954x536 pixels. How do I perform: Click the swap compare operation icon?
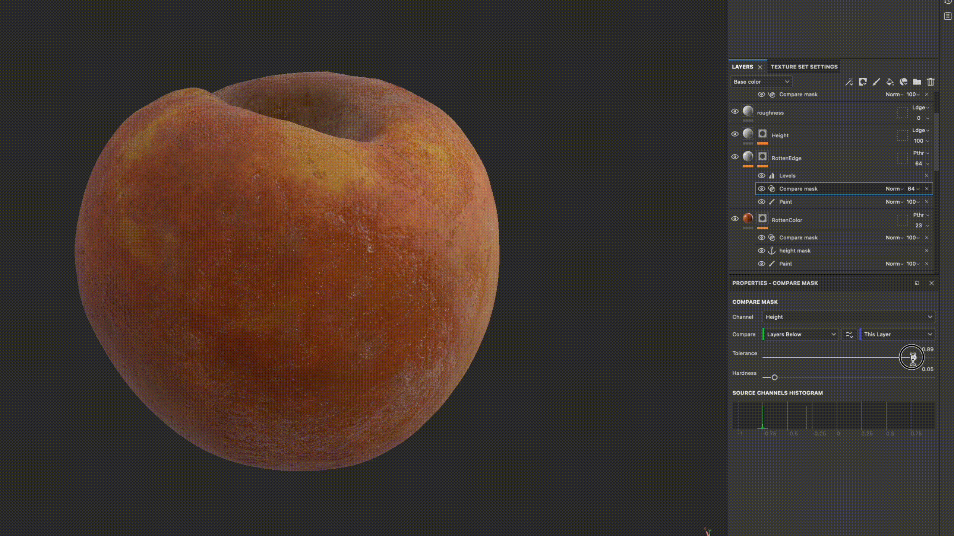coord(849,334)
